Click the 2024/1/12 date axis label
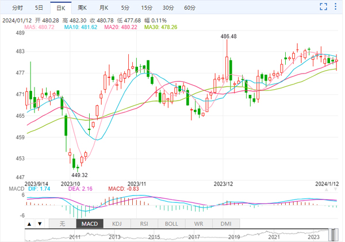The height and width of the screenshot is (242, 345). tap(327, 184)
